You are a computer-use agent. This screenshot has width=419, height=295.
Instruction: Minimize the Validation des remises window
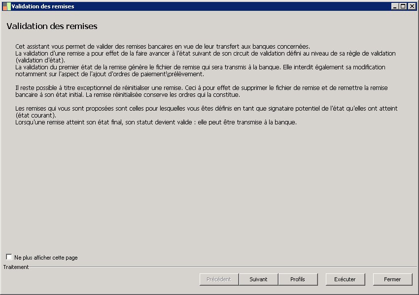pos(395,6)
